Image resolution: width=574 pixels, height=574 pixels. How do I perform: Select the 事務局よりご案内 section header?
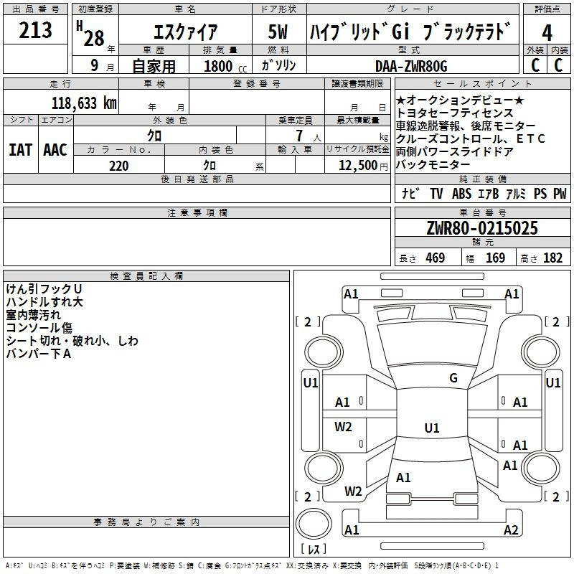[146, 522]
